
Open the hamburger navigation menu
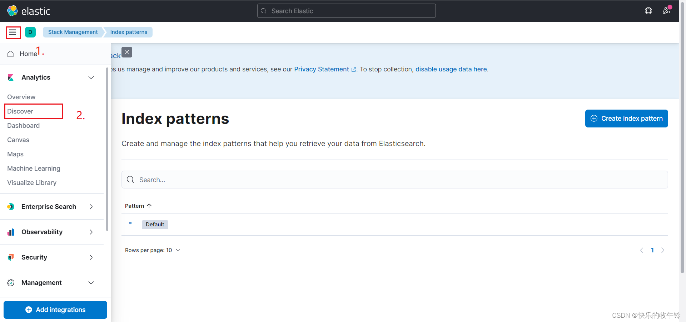[13, 32]
